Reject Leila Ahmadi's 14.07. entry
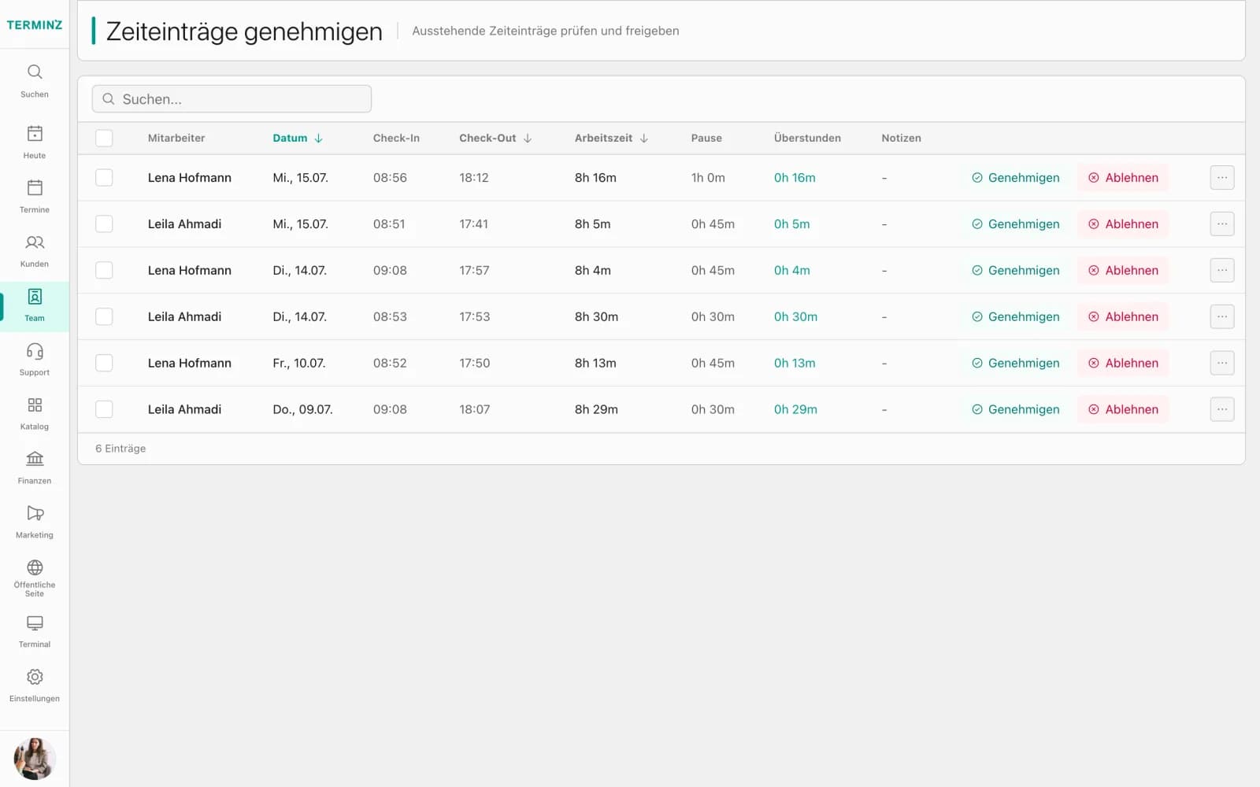The image size is (1260, 787). coord(1123,317)
